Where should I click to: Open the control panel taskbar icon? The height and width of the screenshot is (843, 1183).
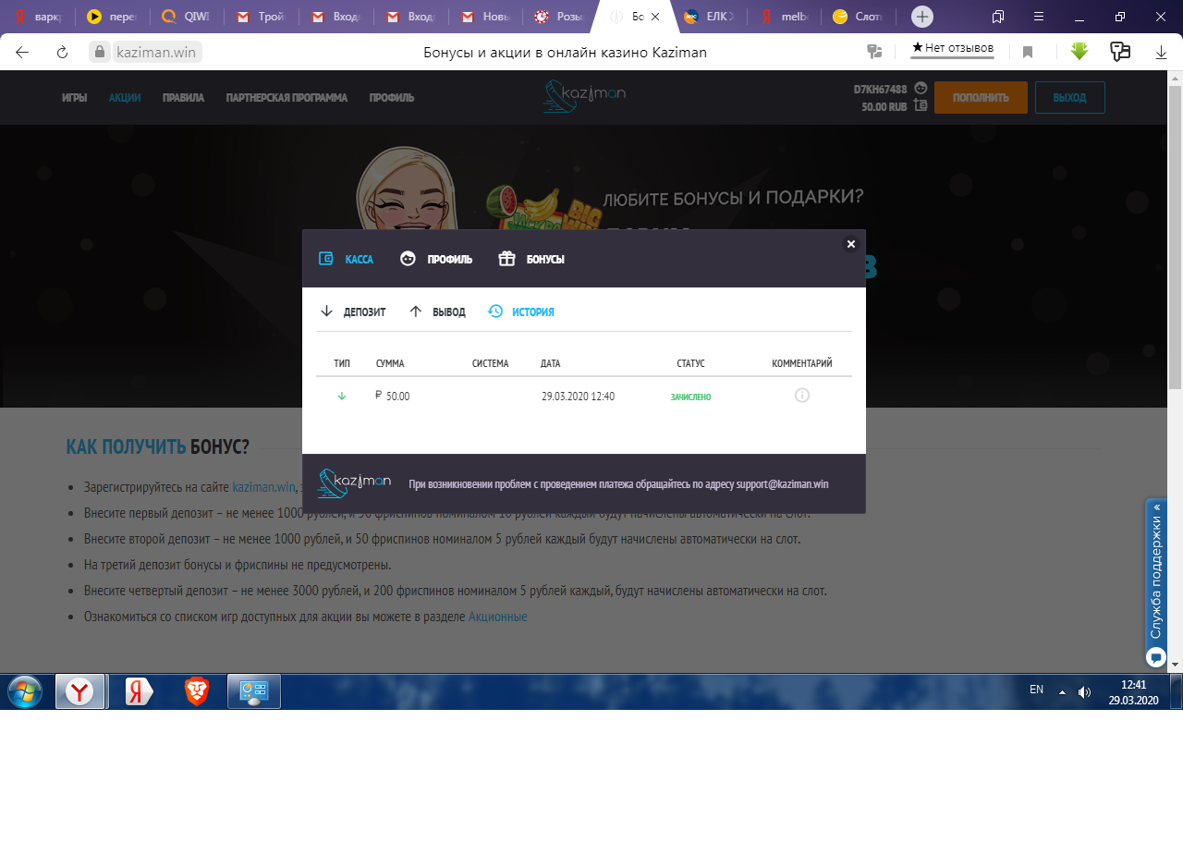click(254, 691)
